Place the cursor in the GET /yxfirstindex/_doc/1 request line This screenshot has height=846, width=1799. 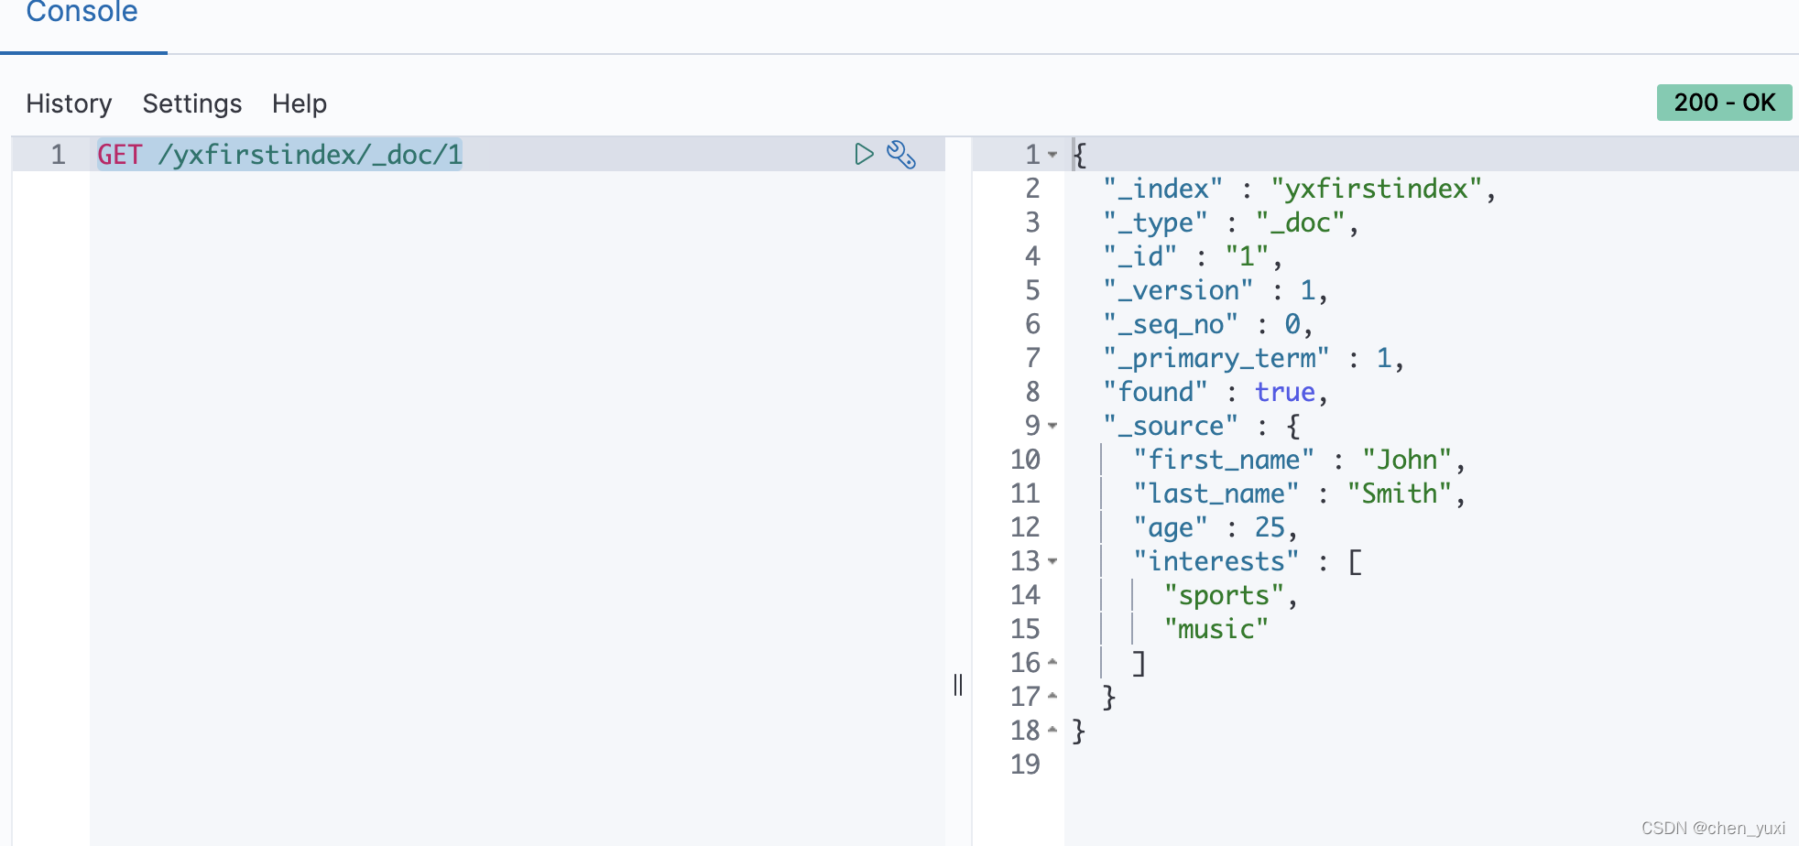(x=280, y=155)
